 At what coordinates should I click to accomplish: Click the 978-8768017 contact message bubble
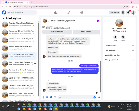pos(57,89)
